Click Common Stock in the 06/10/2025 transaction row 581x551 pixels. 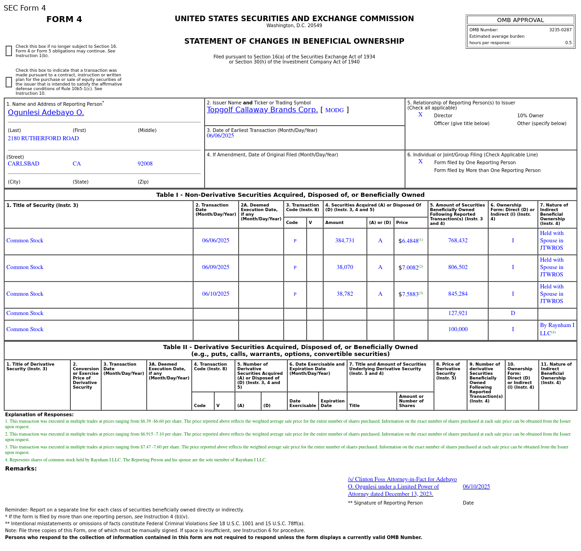(25, 294)
